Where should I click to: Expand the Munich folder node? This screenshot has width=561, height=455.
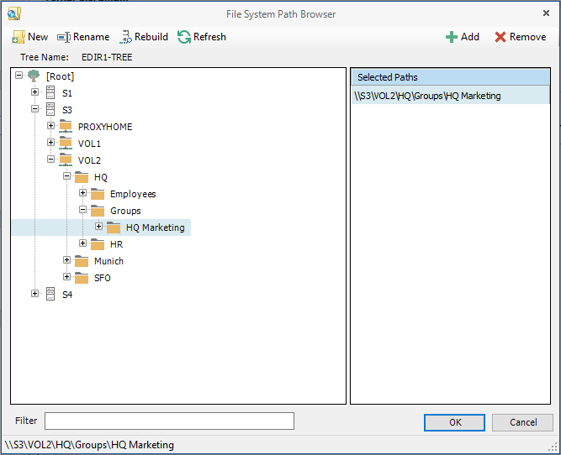click(x=66, y=259)
